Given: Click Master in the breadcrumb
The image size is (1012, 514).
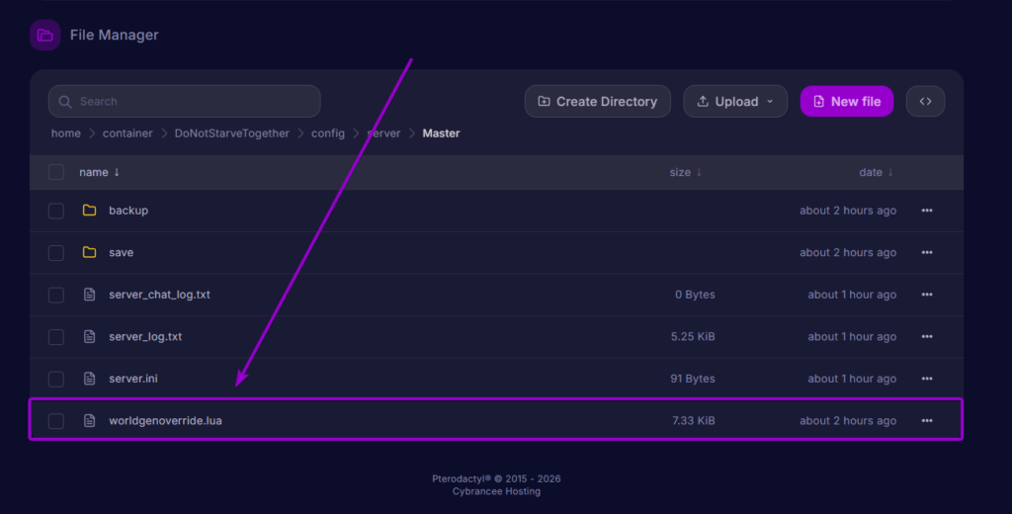Looking at the screenshot, I should pos(441,133).
